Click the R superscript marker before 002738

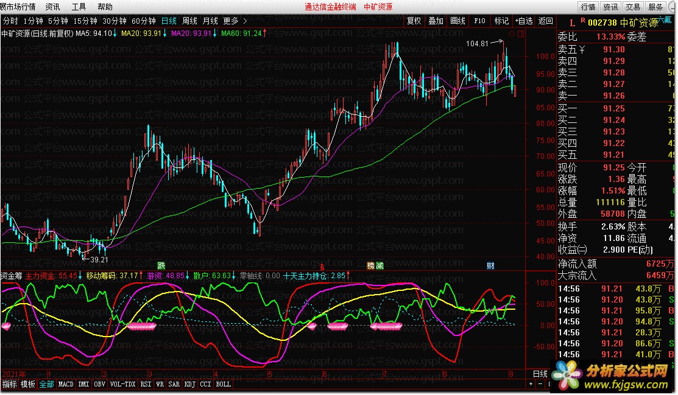pos(583,20)
